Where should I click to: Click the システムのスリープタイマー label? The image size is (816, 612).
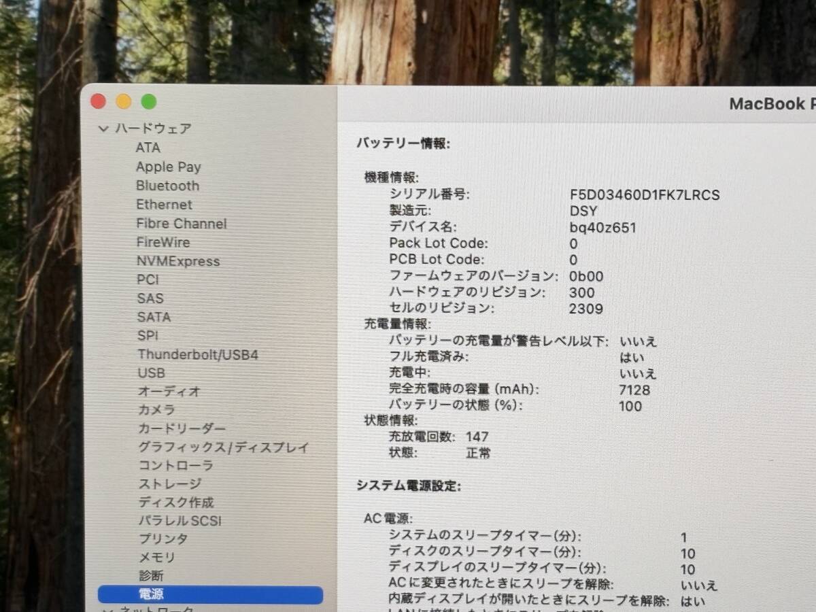(485, 536)
